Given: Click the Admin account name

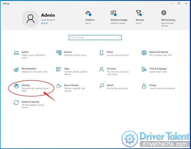Looking at the screenshot, I should 48,15.
